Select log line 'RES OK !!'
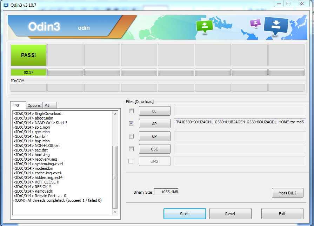 (x=32, y=187)
